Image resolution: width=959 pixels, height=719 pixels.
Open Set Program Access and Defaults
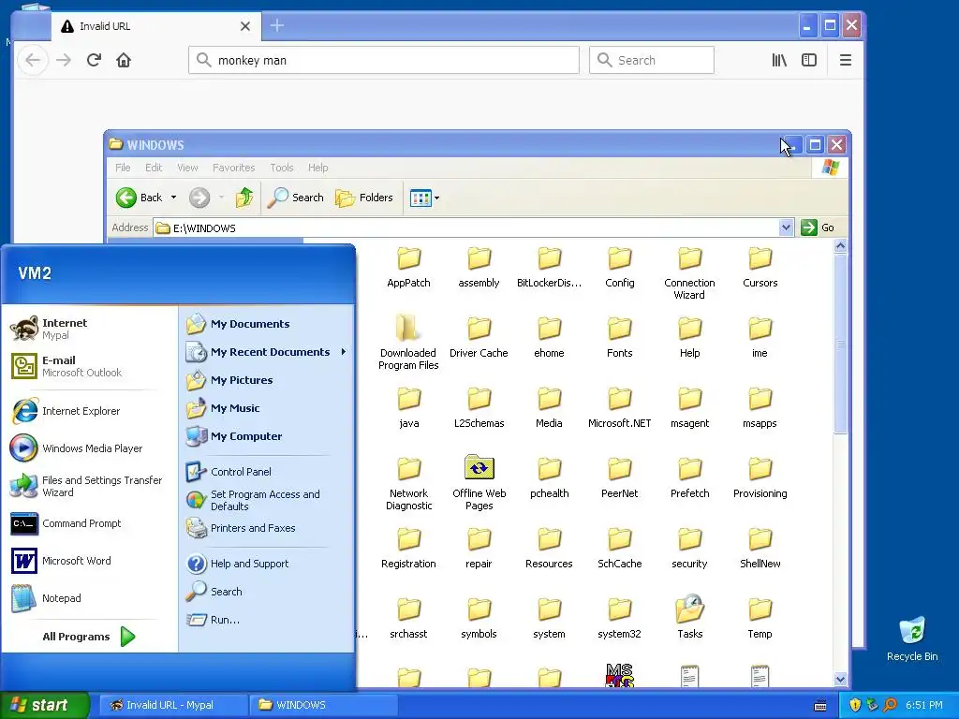point(267,500)
